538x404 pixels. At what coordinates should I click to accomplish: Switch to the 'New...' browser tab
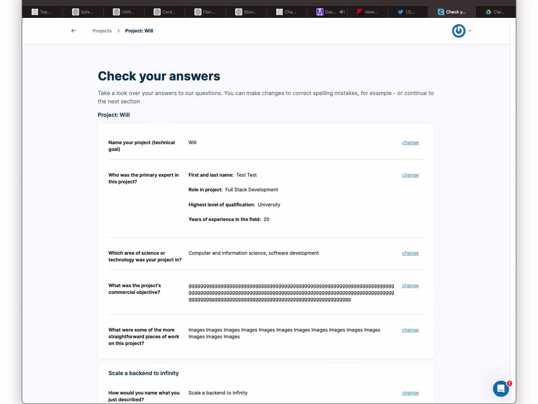coord(367,12)
